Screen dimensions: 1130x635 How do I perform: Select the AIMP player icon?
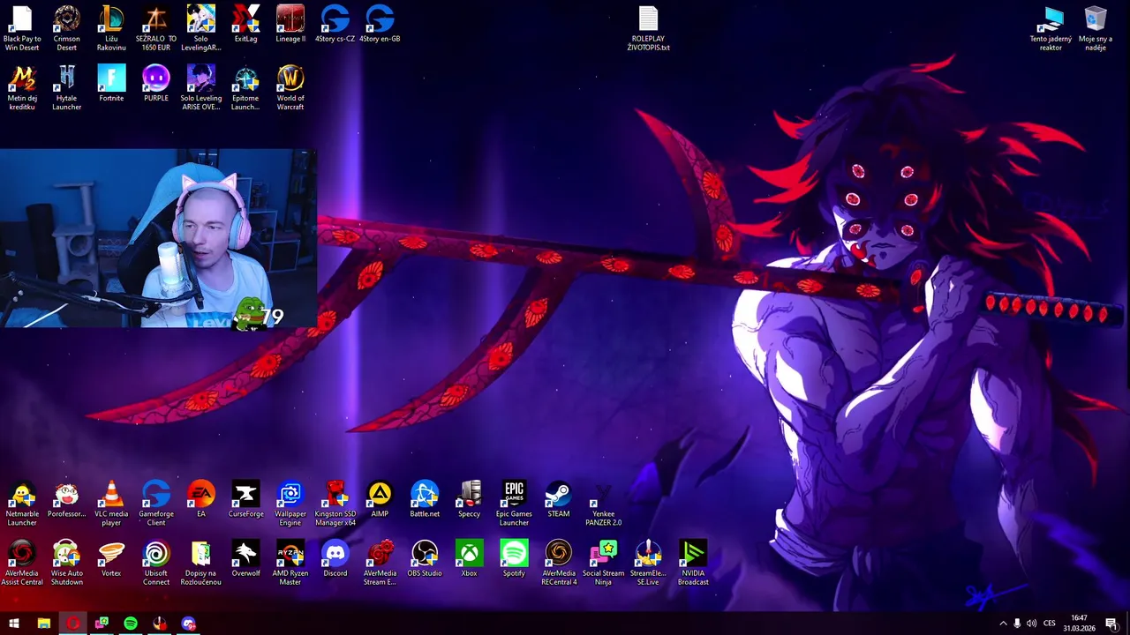(380, 499)
